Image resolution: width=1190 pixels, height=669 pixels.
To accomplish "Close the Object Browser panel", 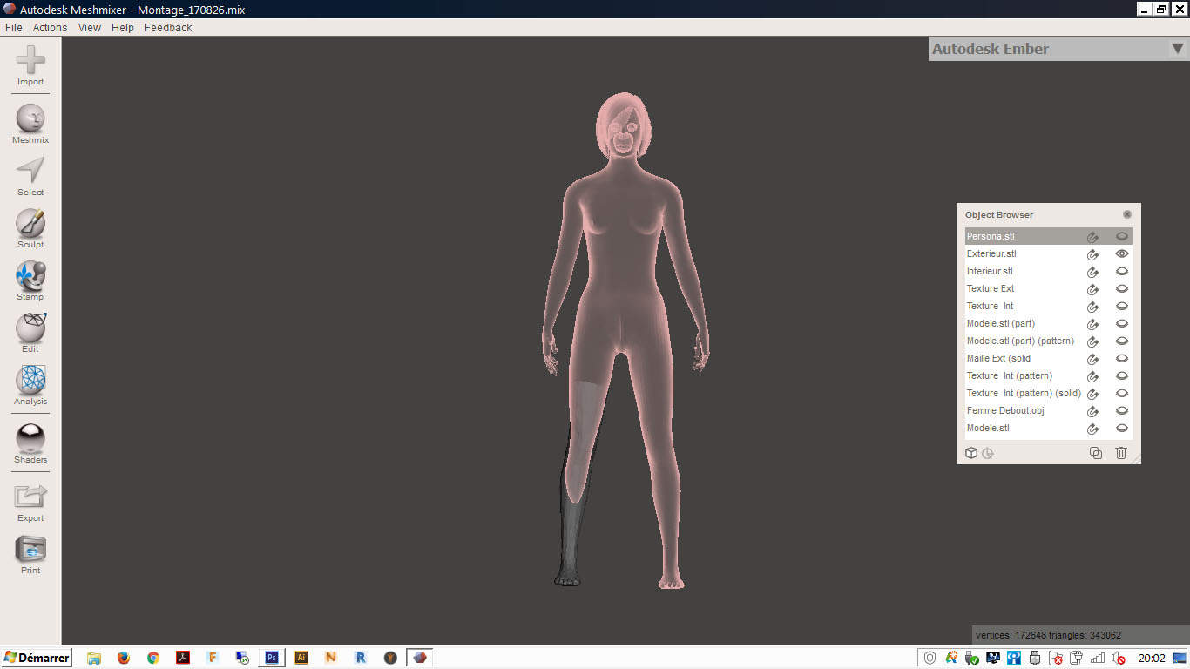I will [1127, 214].
